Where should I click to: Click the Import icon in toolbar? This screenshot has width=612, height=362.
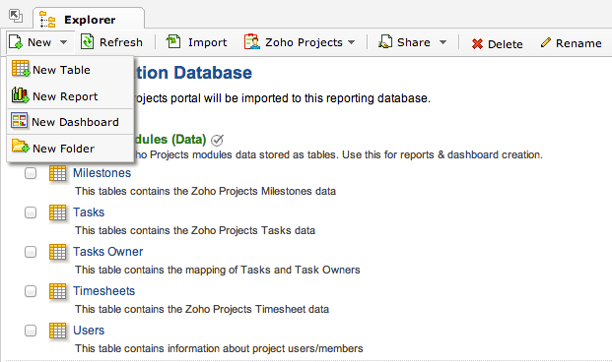click(x=173, y=41)
